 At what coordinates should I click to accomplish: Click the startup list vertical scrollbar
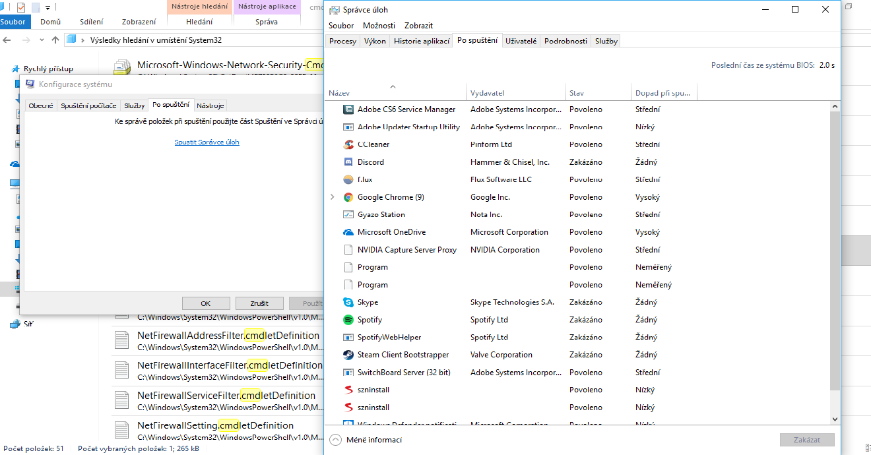(x=835, y=251)
